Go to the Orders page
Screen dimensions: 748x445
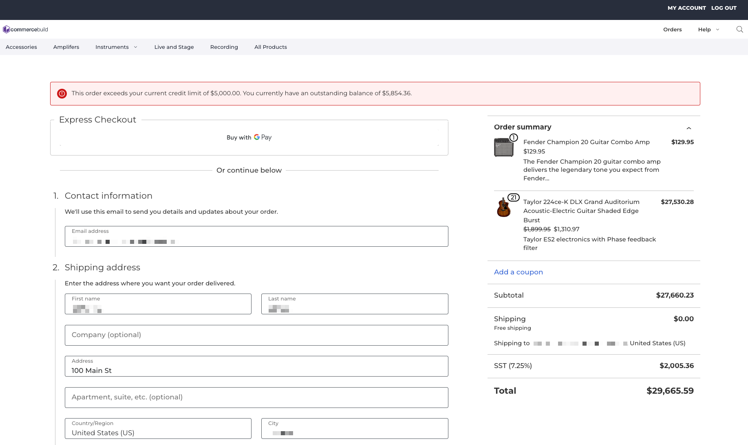[672, 29]
